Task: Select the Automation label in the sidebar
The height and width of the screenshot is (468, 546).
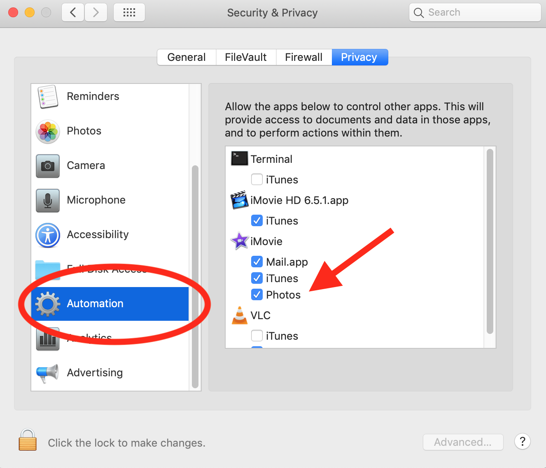Action: coord(95,304)
